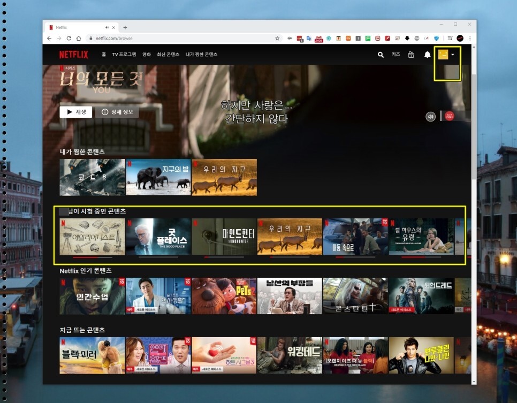Open the 콘스탄틴 thumbnail
Image resolution: width=517 pixels, height=403 pixels.
click(x=355, y=296)
